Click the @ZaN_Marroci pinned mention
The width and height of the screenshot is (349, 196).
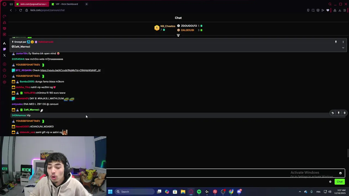[21, 47]
